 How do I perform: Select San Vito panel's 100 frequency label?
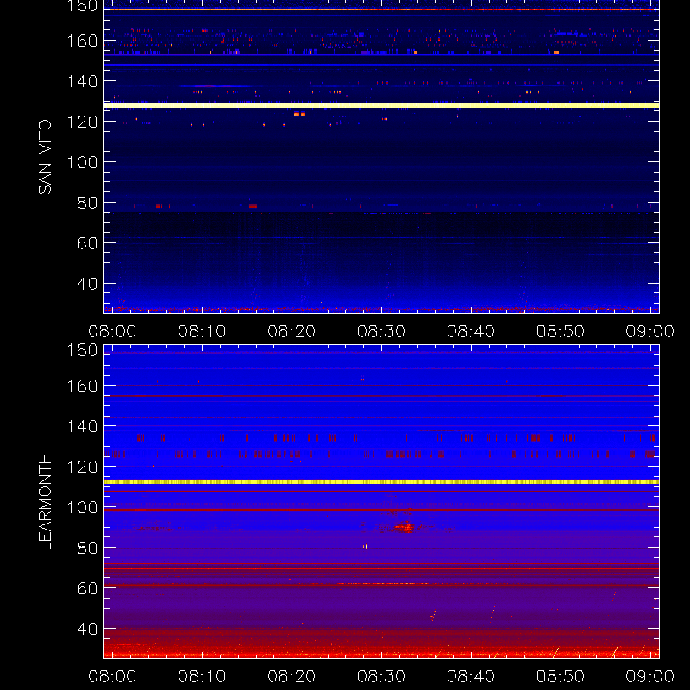[82, 162]
